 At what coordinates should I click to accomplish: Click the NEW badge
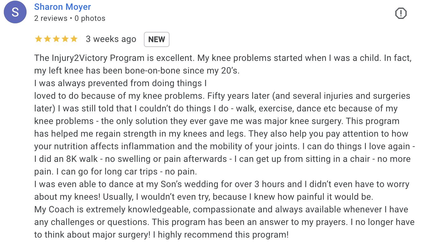[157, 39]
